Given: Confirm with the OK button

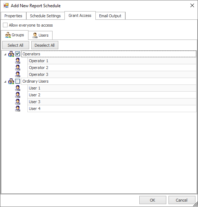Looking at the screenshot, I should pyautogui.click(x=153, y=200).
